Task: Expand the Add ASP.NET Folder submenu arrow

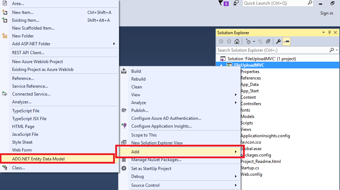Action: pyautogui.click(x=114, y=44)
